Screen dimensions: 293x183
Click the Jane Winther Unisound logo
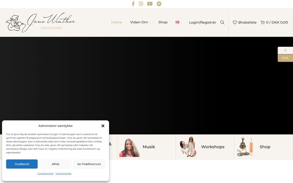41,22
